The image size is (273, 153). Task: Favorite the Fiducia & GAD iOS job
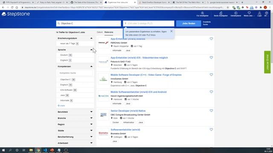click(211, 57)
